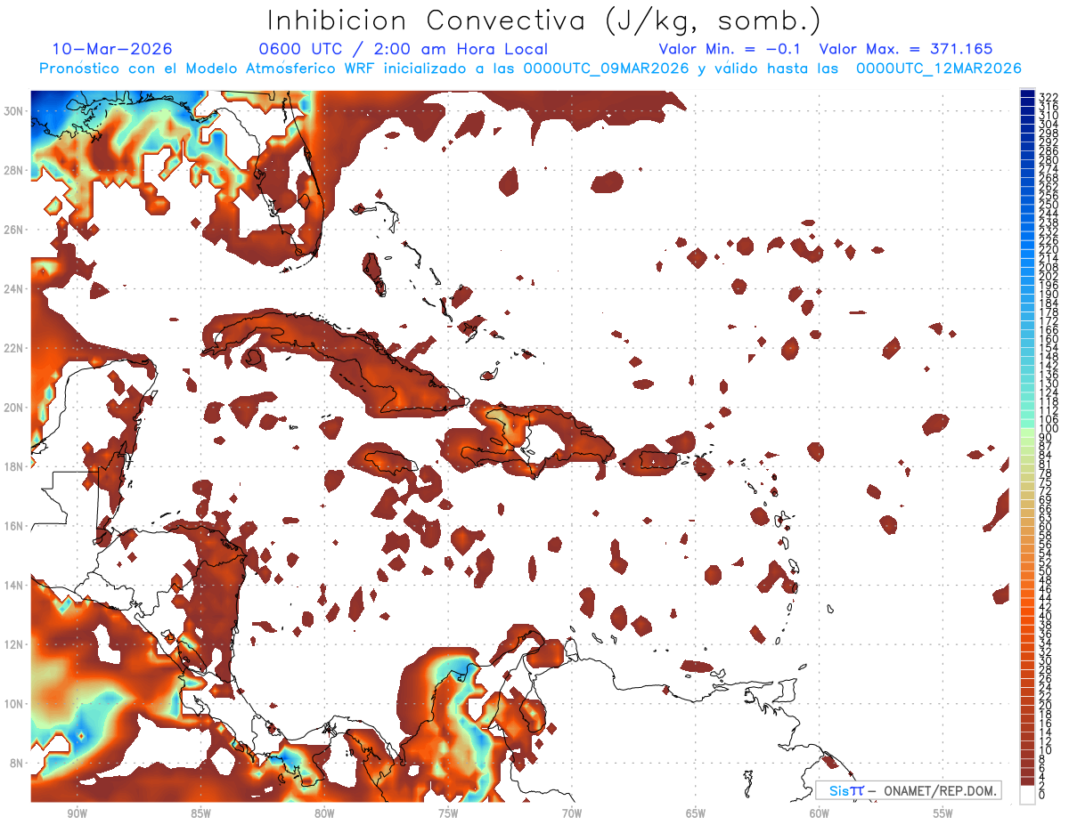
Task: Click the '80W' longitude label
Action: 324,813
